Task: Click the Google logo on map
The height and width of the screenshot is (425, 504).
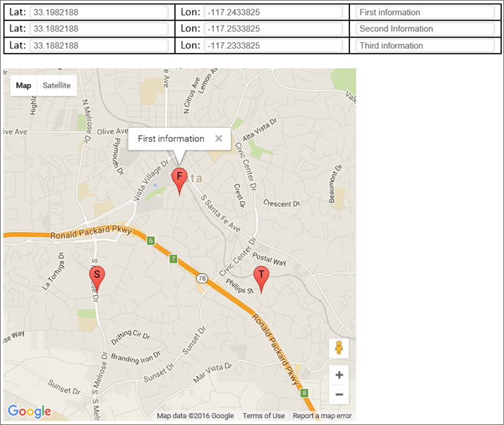Action: 29,411
